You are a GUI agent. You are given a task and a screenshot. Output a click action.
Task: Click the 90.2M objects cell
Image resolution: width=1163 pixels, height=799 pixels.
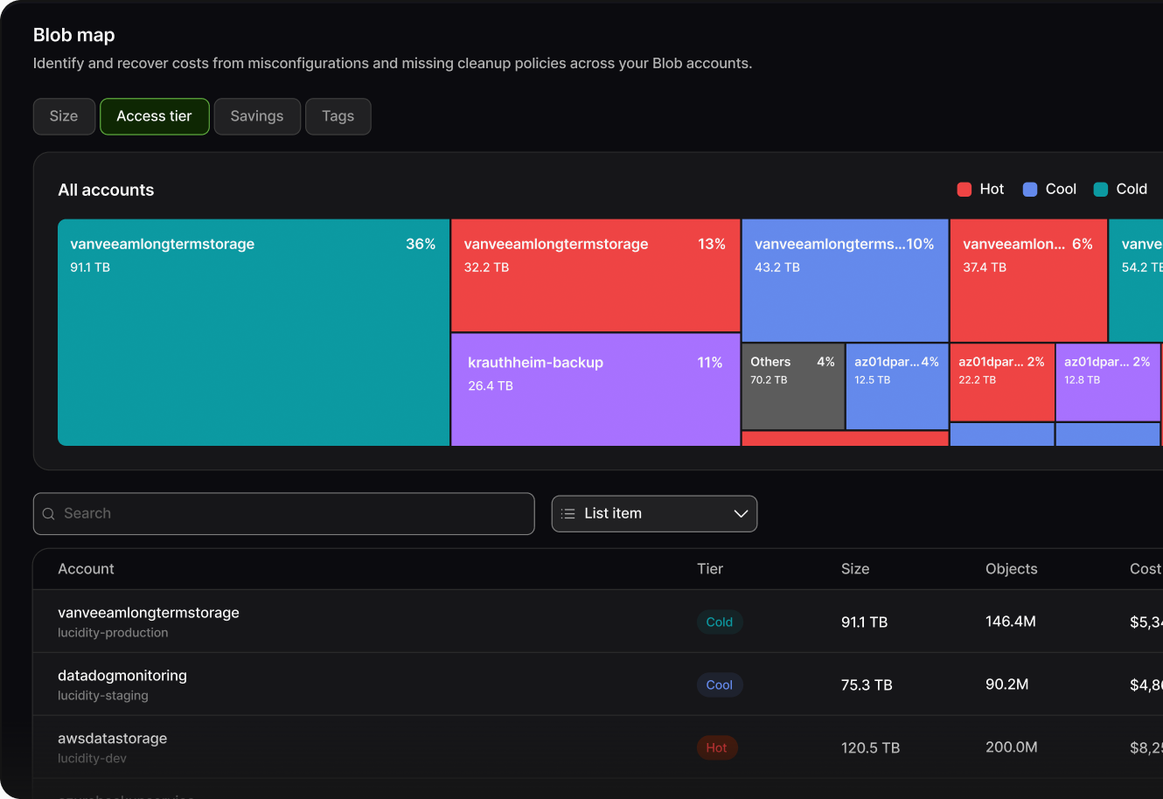coord(1007,684)
